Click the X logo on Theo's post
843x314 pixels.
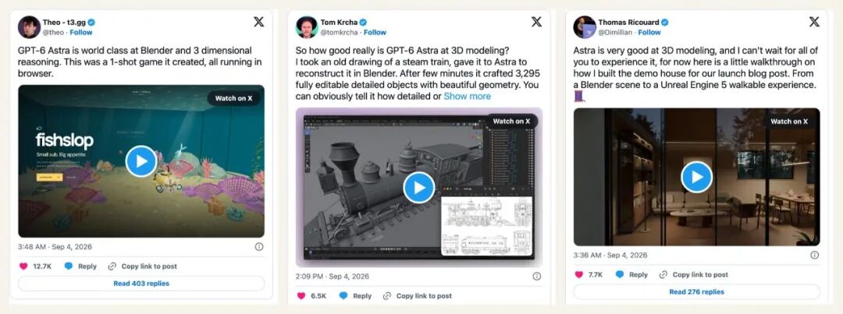(x=258, y=22)
